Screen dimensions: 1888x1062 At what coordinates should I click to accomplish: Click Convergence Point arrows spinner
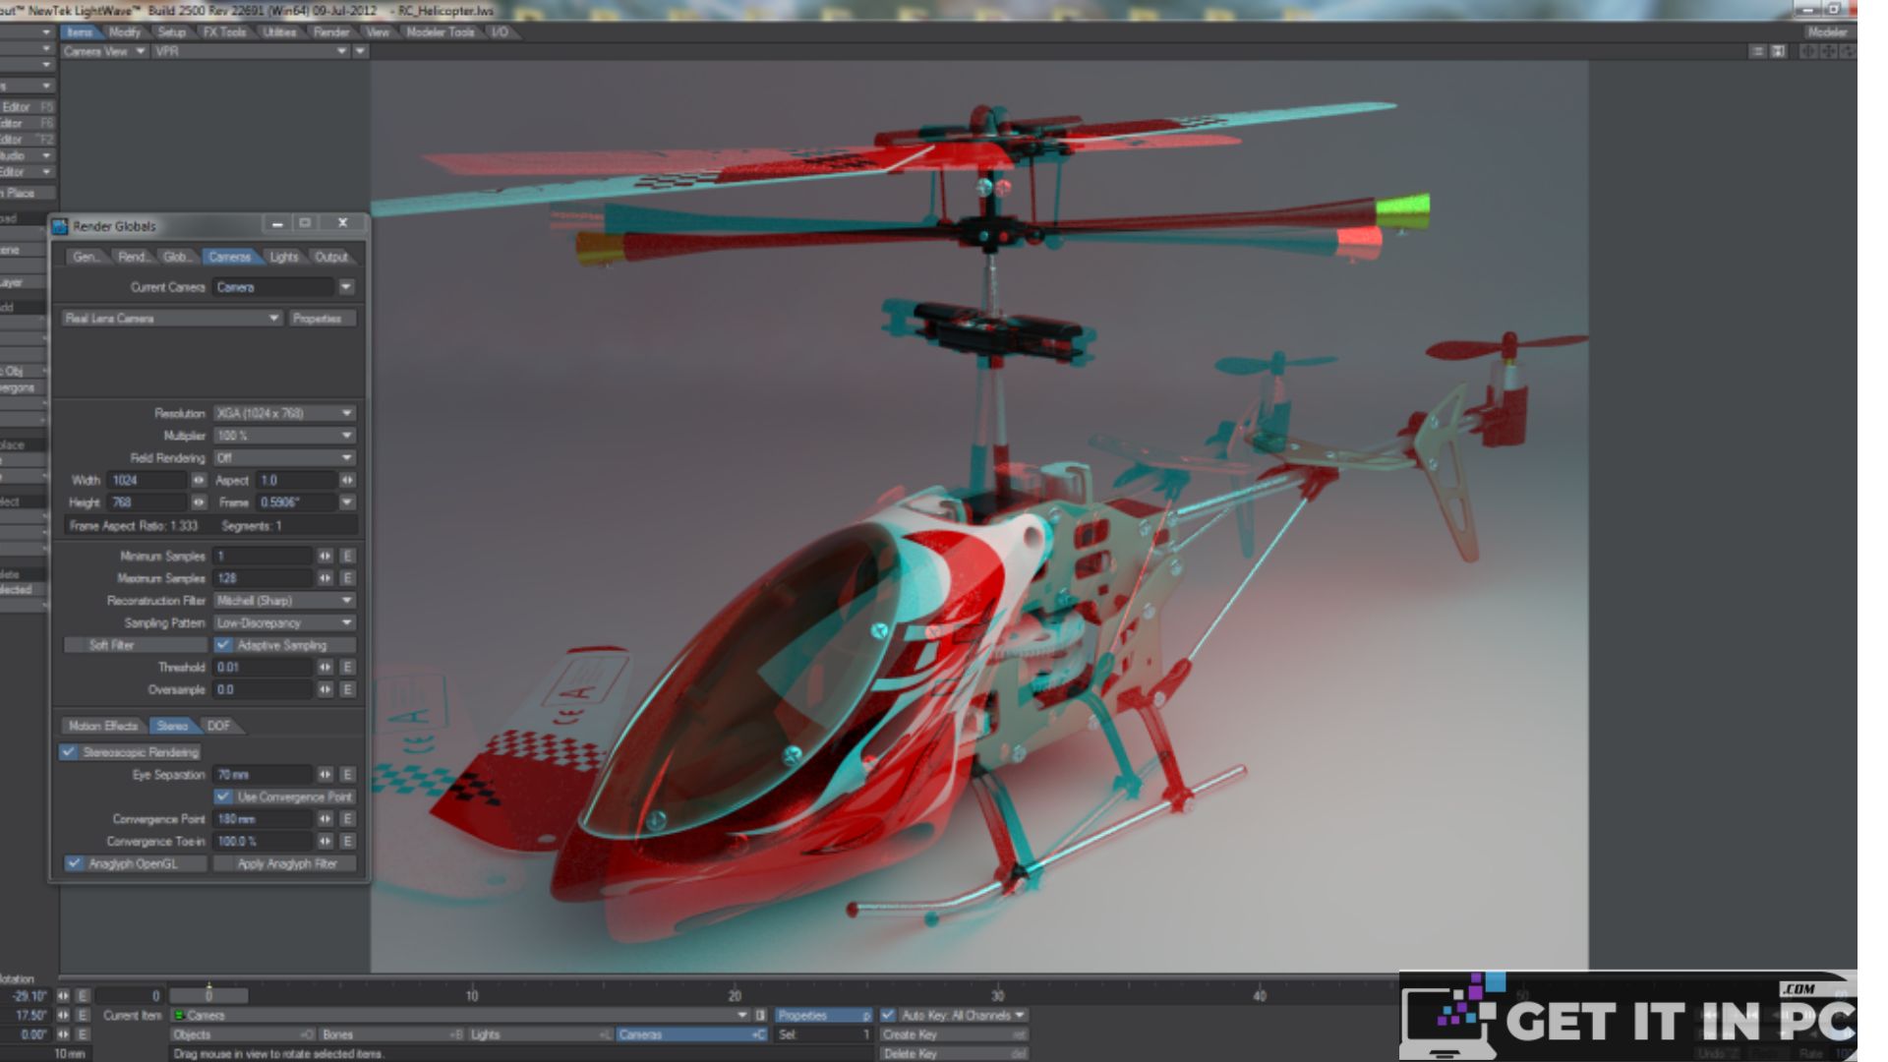(325, 819)
